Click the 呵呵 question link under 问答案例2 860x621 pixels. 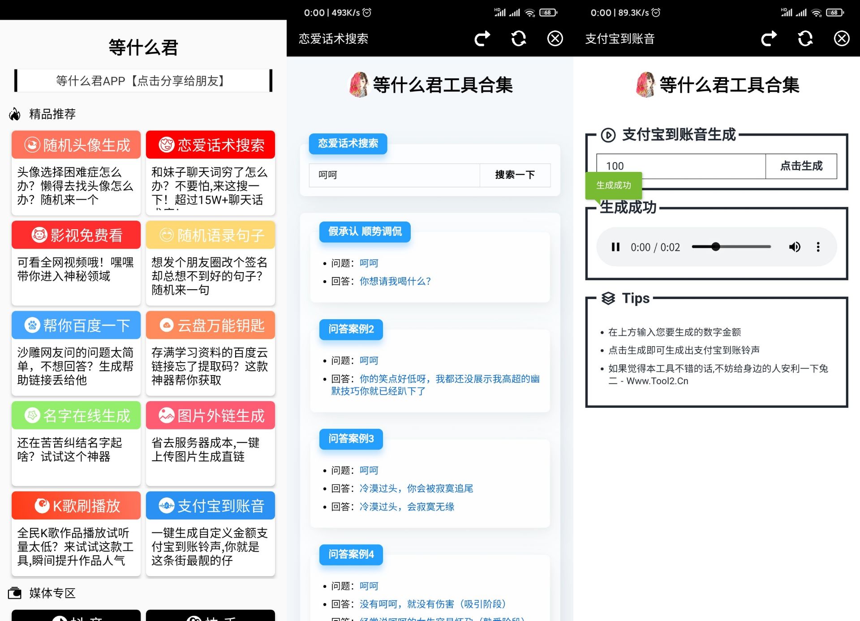(x=369, y=361)
